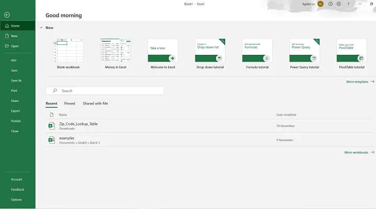This screenshot has width=376, height=209.
Task: Select Save in the sidebar
Action: (x=14, y=71)
